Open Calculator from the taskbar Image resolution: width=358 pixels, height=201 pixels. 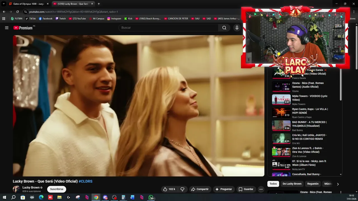[123, 197]
